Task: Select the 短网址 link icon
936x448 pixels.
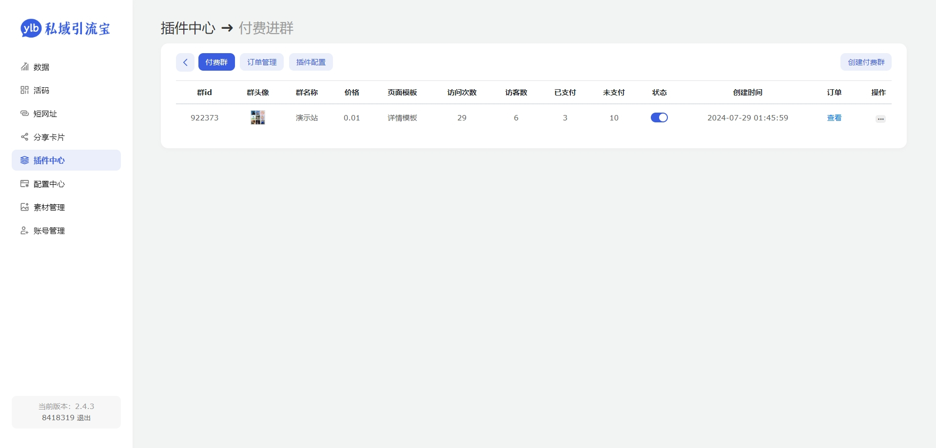Action: click(24, 114)
